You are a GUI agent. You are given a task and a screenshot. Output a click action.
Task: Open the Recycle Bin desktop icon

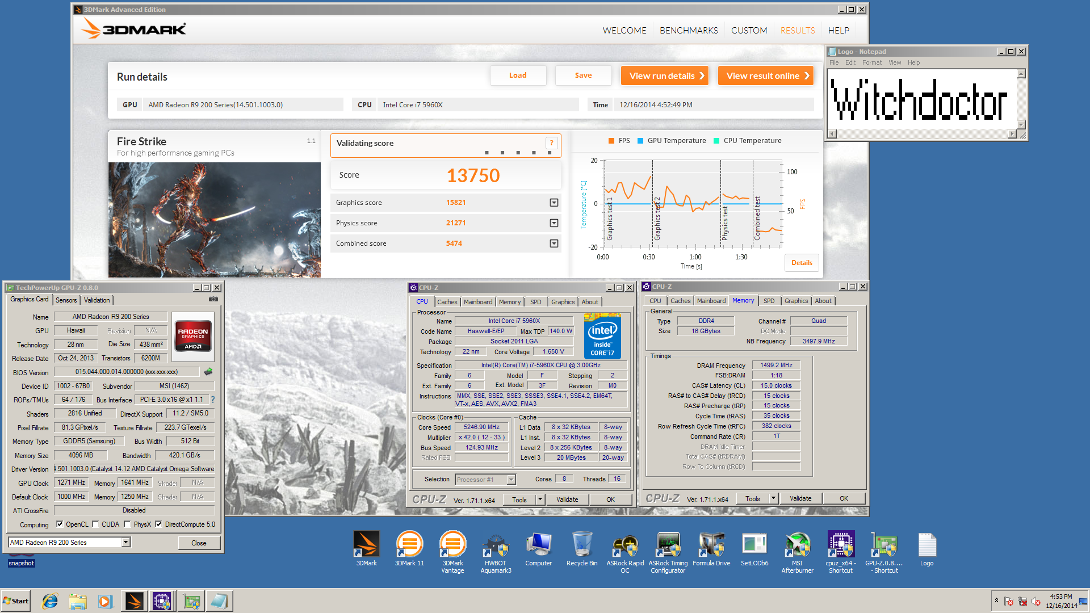coord(582,548)
